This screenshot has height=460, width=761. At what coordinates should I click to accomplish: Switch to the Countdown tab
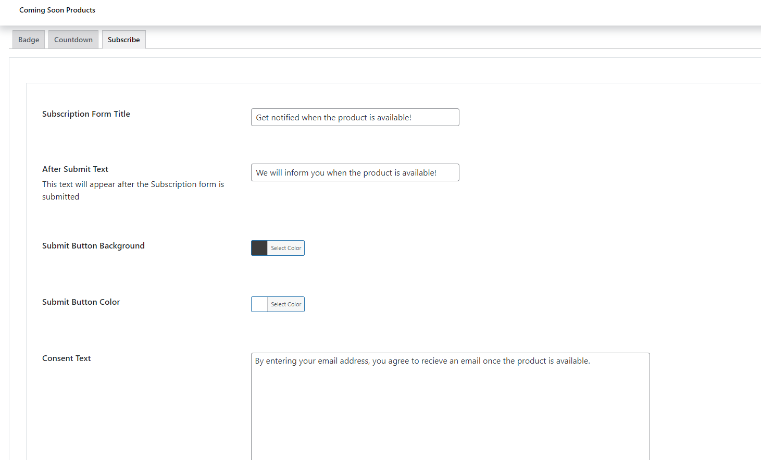click(x=73, y=39)
